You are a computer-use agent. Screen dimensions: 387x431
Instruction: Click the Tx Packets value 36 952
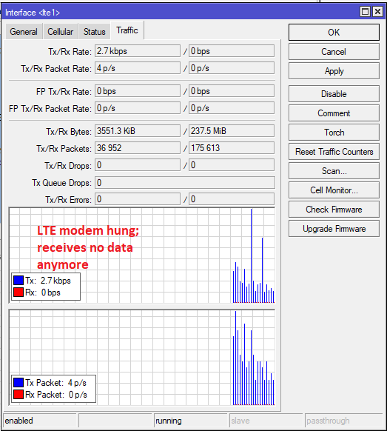pos(138,148)
